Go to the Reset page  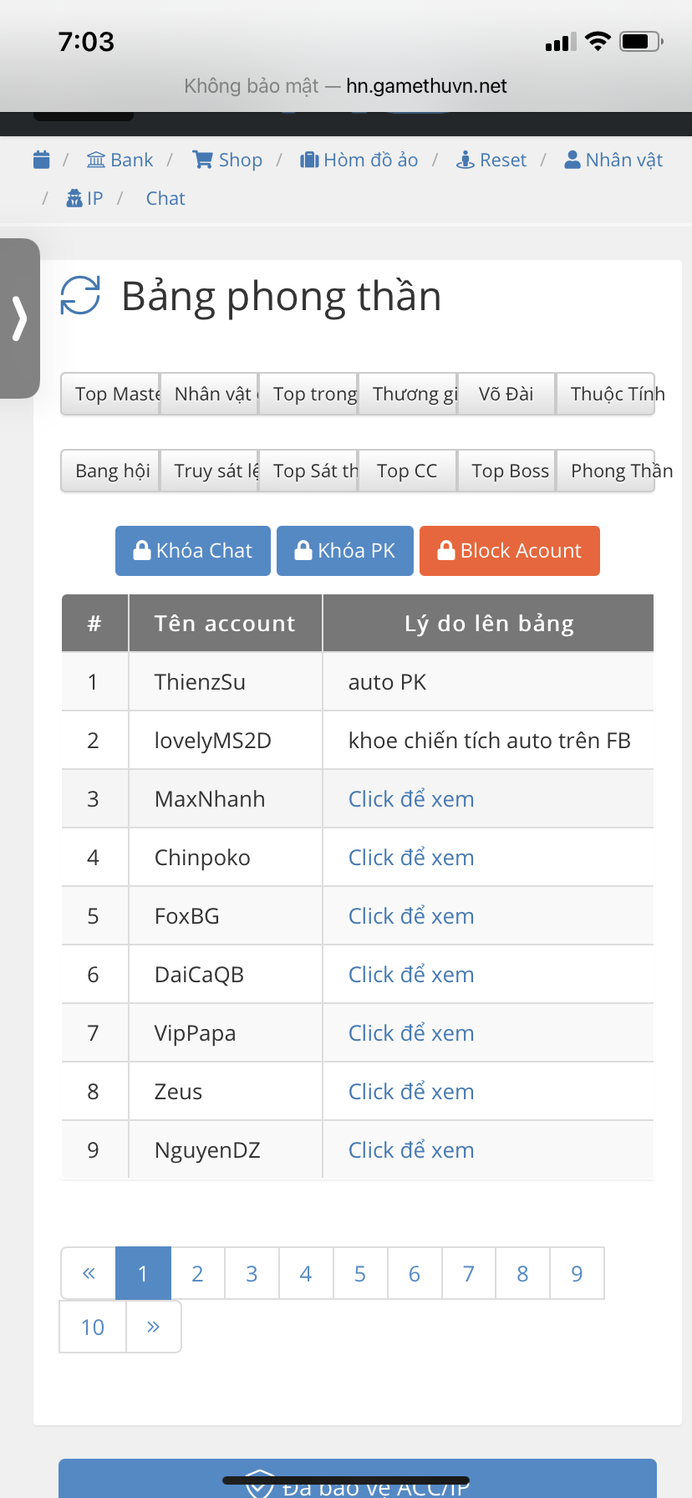tap(491, 160)
